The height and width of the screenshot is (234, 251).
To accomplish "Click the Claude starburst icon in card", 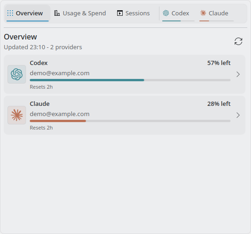I will (x=17, y=115).
